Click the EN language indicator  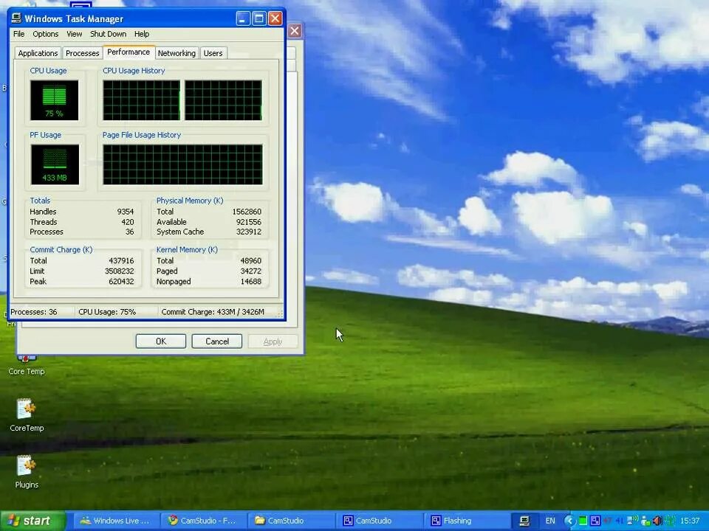click(550, 521)
